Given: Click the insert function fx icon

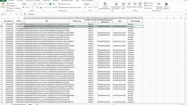Looking at the screenshot, I should pyautogui.click(x=25, y=14).
